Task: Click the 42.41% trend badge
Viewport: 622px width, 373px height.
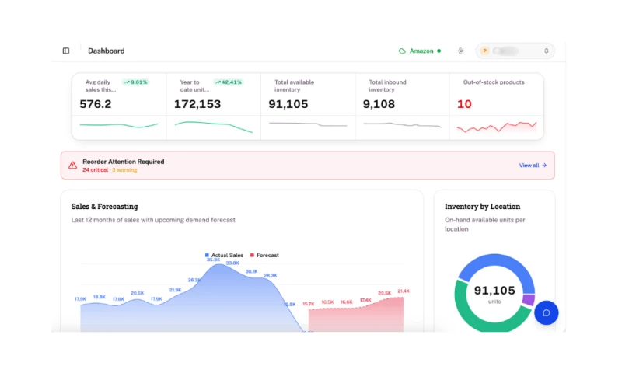Action: (x=228, y=82)
